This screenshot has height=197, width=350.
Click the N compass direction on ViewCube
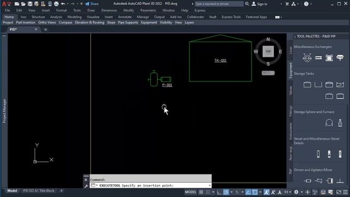point(268,39)
